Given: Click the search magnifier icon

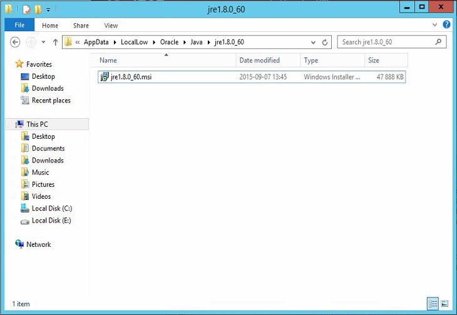Looking at the screenshot, I should click(438, 42).
